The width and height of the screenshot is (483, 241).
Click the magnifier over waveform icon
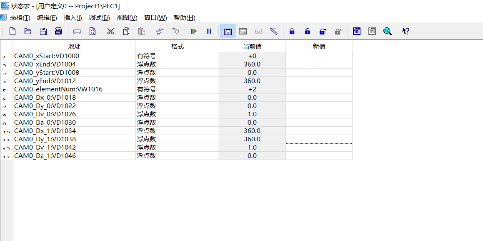pyautogui.click(x=388, y=31)
